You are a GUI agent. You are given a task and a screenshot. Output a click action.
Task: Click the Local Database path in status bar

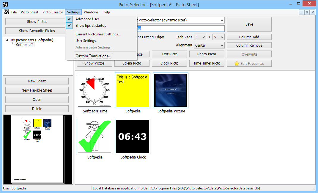(x=176, y=188)
